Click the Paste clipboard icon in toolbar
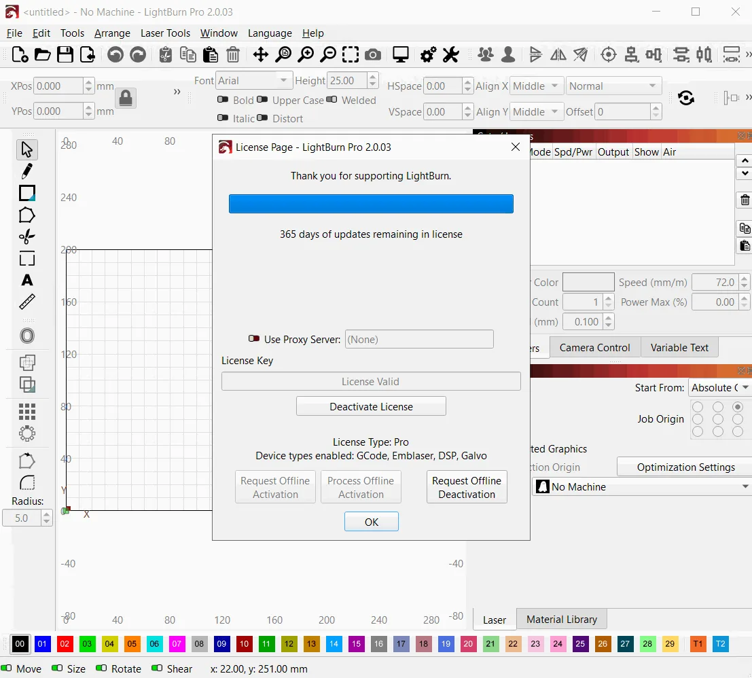 click(211, 54)
